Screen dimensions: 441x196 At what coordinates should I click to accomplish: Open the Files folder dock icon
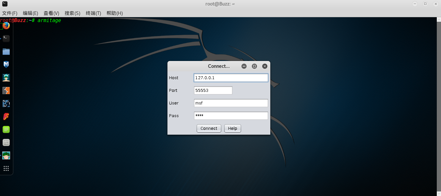pos(6,52)
